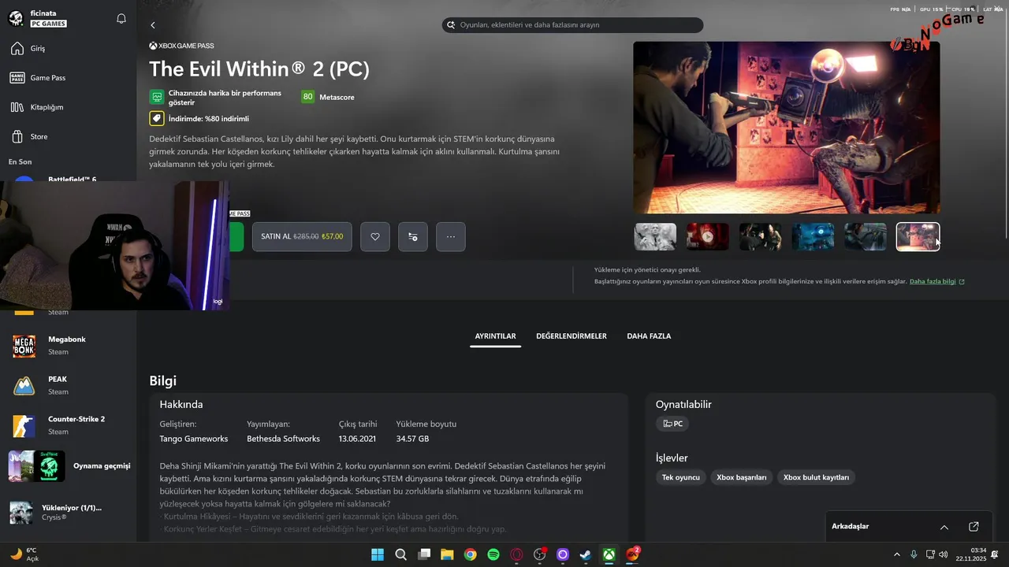This screenshot has height=567, width=1009.
Task: Open Task View on the taskbar
Action: [x=424, y=554]
